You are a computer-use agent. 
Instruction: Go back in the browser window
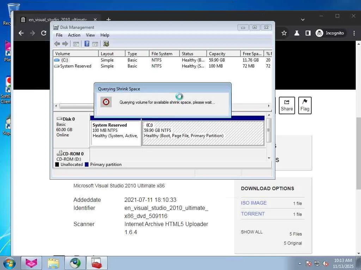click(21, 33)
